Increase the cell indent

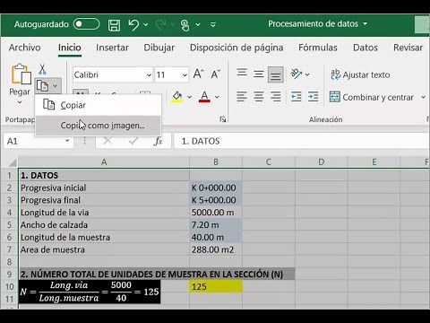click(x=313, y=97)
